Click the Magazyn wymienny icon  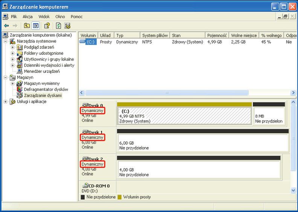[20, 83]
